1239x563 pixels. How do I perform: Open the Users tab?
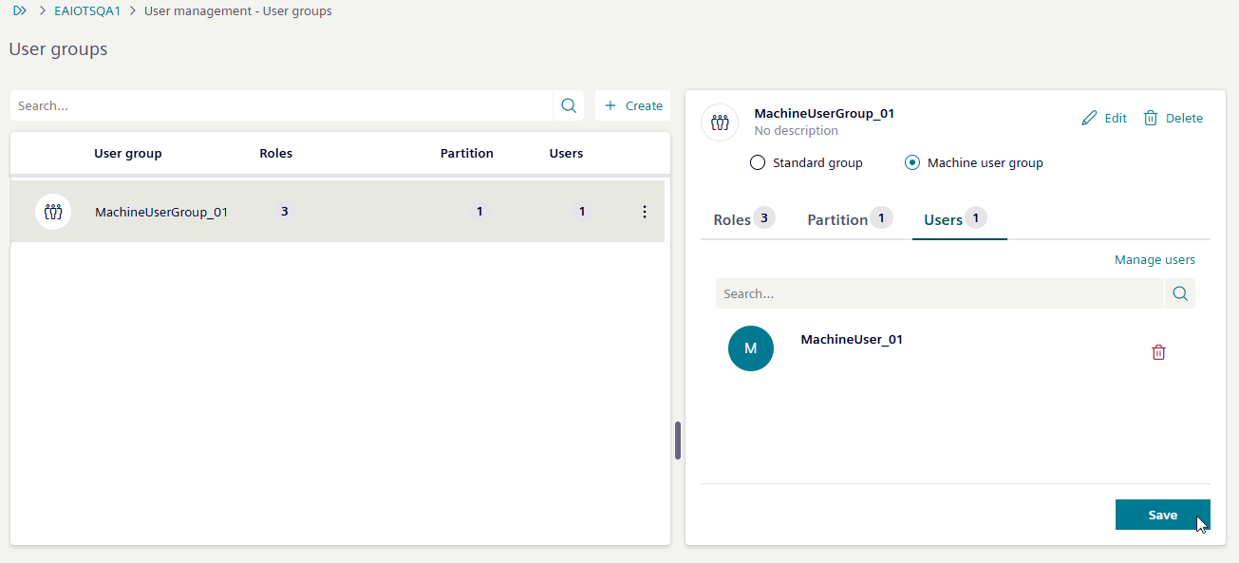coord(943,219)
